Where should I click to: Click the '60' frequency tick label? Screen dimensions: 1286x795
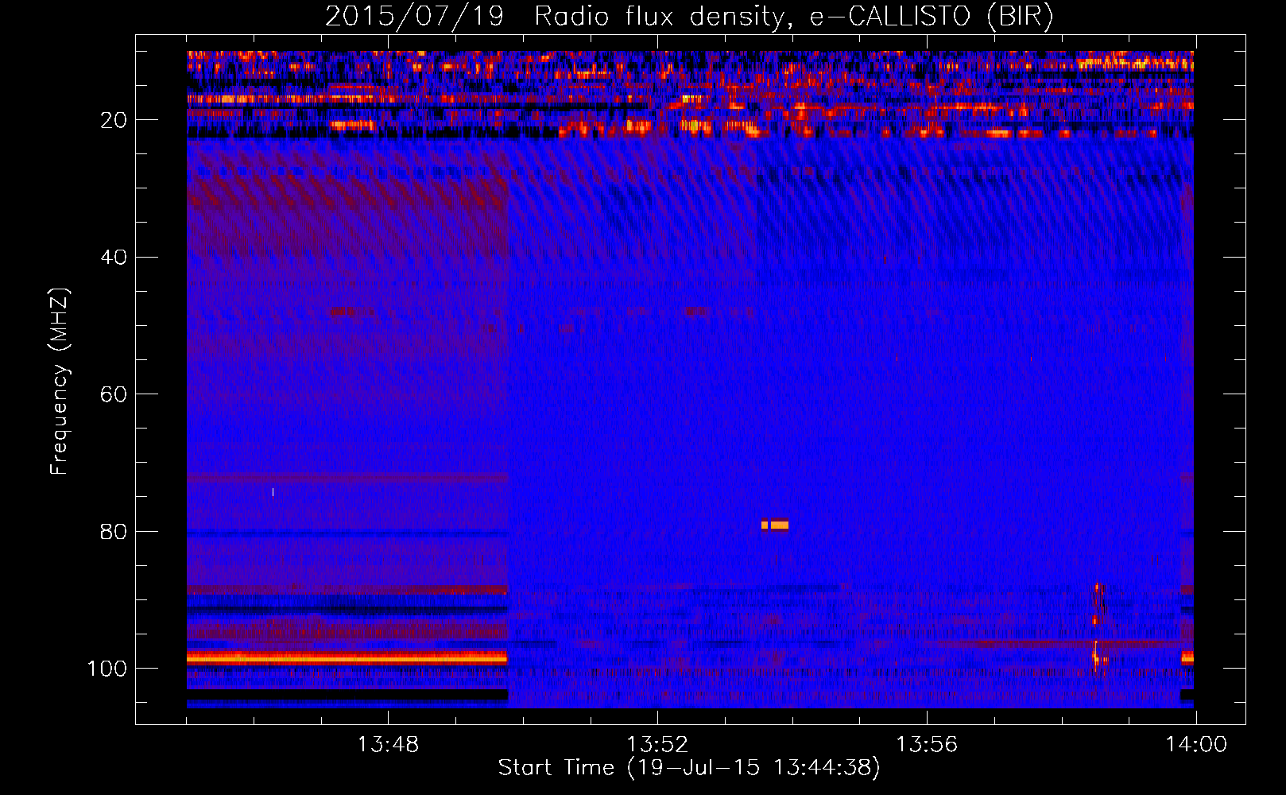[114, 394]
